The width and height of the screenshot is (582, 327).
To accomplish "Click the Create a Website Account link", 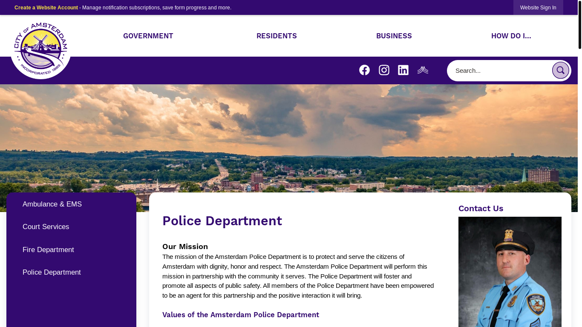I will tap(46, 8).
